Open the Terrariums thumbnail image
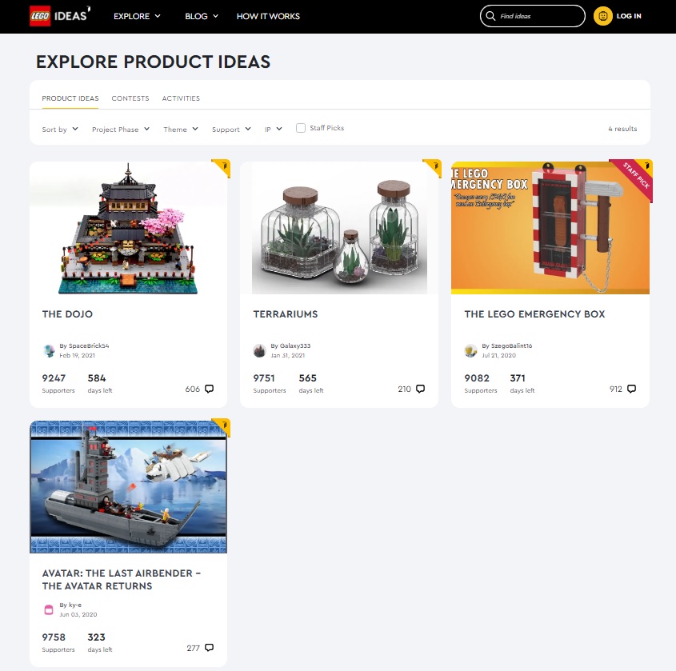The image size is (676, 671). click(339, 228)
